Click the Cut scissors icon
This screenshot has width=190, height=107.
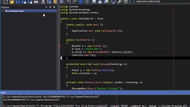tap(43, 2)
